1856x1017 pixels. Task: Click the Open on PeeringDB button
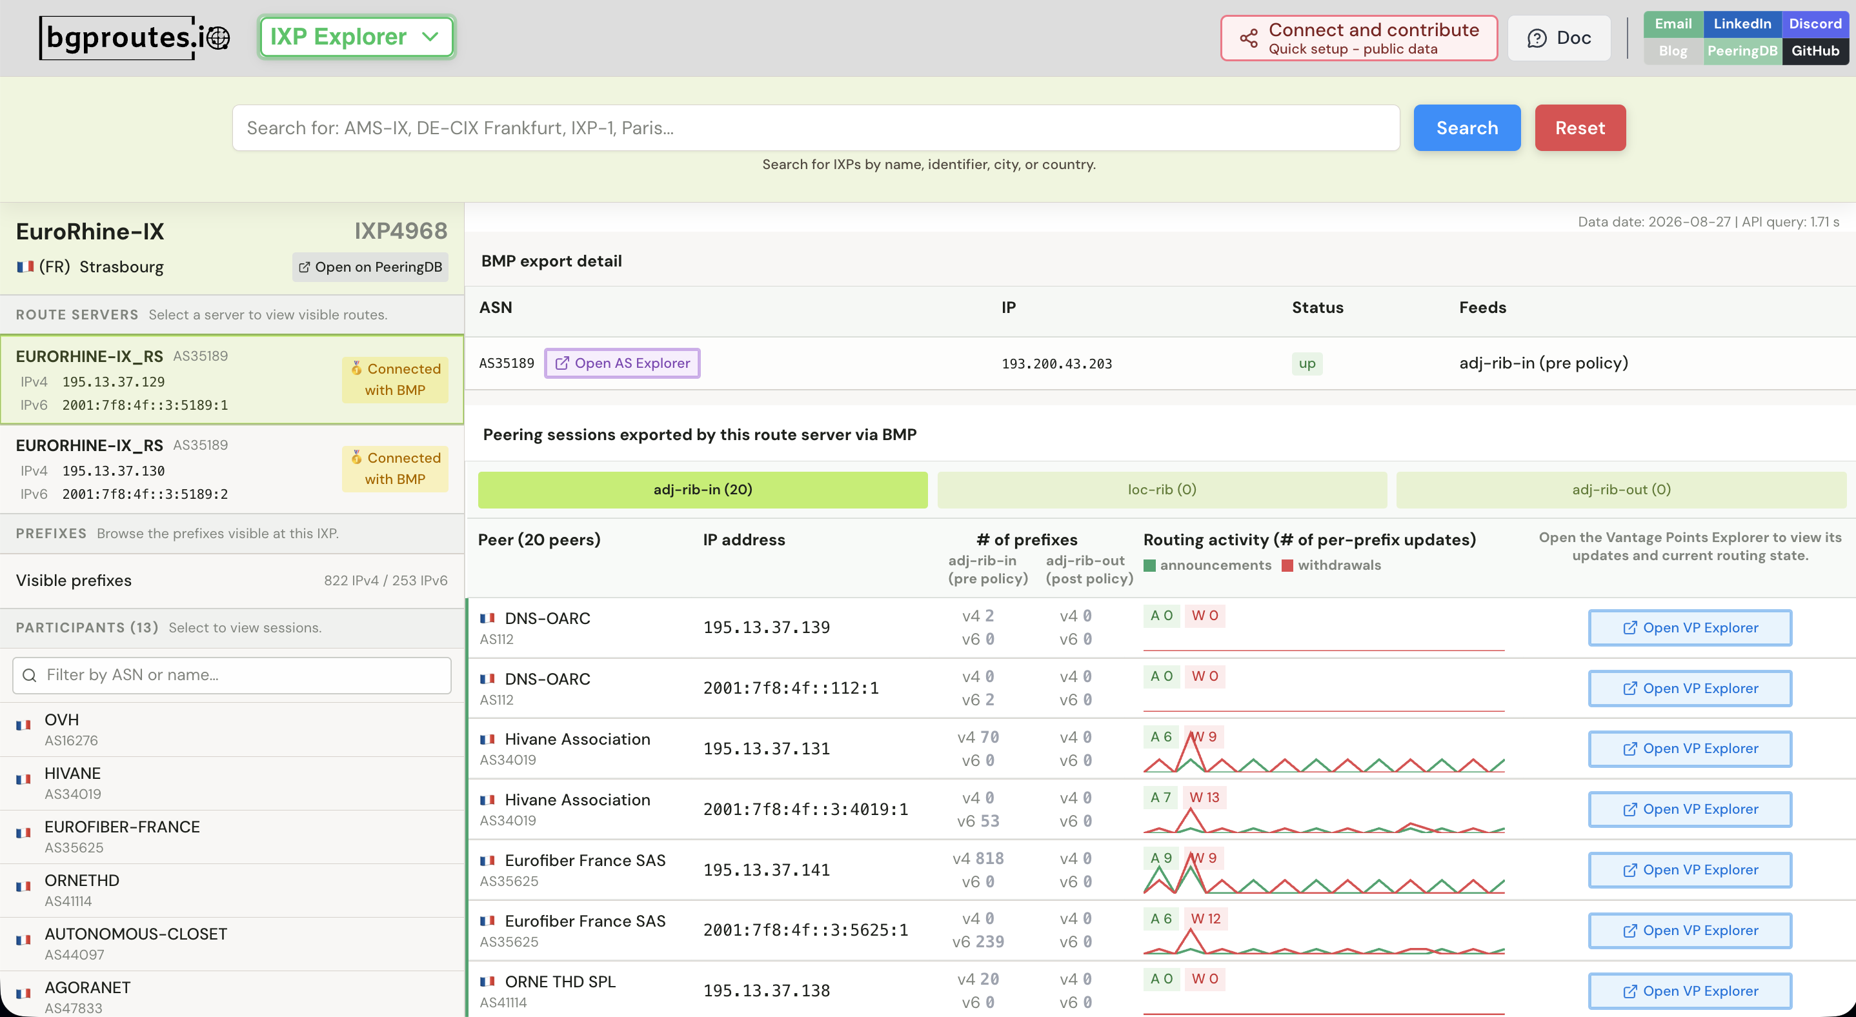370,267
